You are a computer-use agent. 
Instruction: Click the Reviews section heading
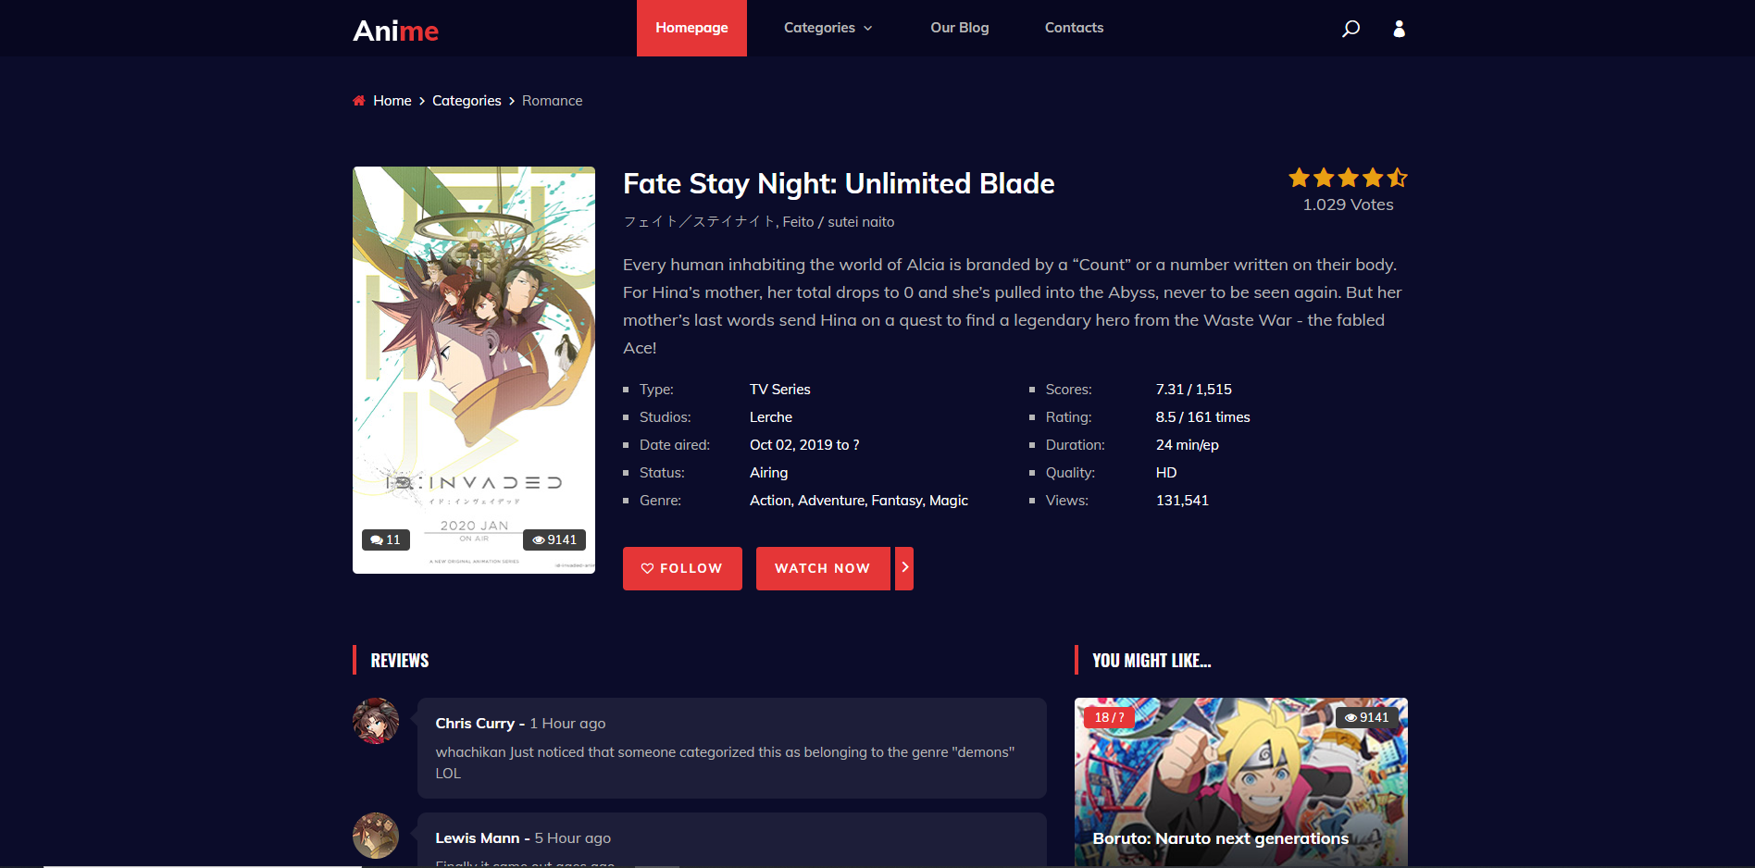point(400,661)
